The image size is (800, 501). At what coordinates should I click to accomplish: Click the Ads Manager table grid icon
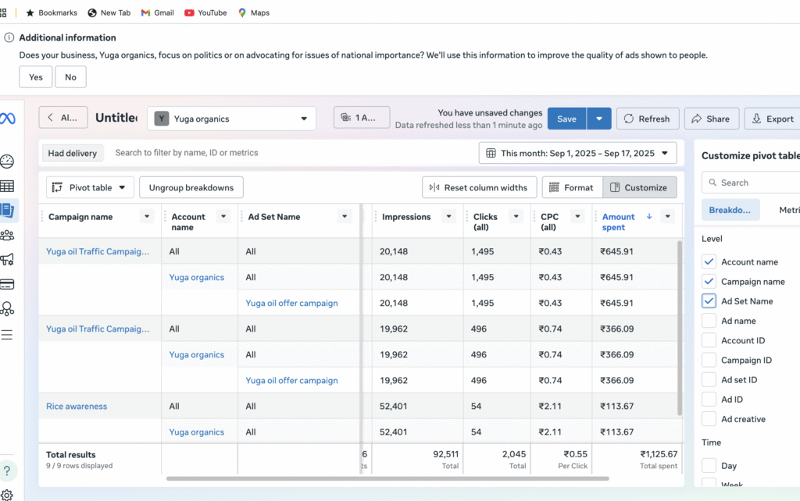(x=7, y=186)
